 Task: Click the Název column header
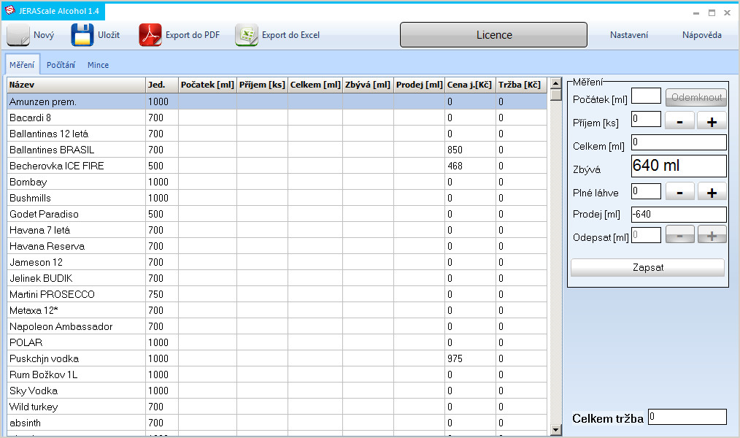[76, 85]
